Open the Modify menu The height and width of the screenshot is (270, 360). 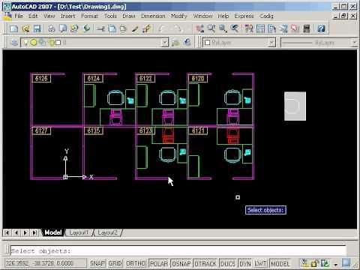[179, 16]
